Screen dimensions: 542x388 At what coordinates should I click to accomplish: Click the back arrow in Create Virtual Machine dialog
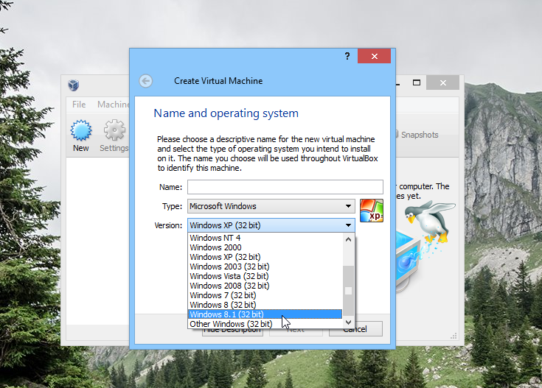pos(146,81)
